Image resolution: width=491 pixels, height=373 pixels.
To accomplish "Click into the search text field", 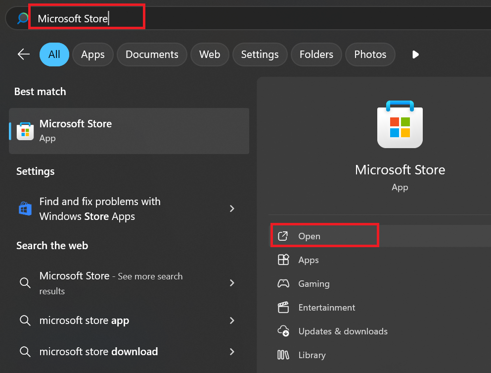I will [x=198, y=19].
